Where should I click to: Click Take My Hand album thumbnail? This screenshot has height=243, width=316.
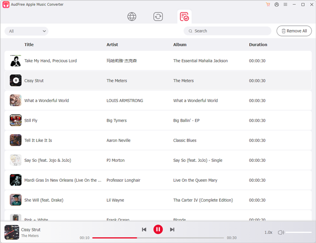(x=16, y=61)
